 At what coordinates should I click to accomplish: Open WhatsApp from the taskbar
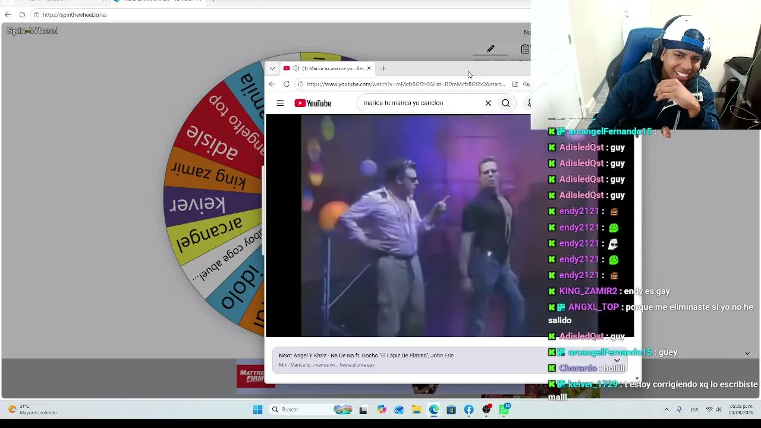click(504, 410)
